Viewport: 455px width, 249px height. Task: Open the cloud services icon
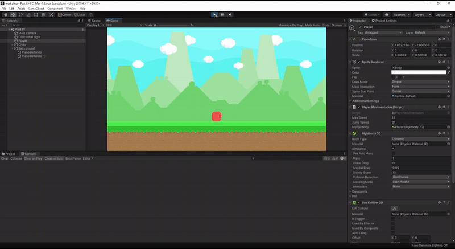click(x=387, y=14)
